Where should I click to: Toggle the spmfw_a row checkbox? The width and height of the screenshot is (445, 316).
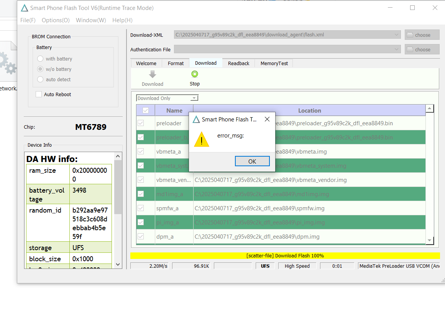pos(141,208)
